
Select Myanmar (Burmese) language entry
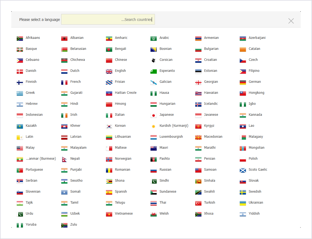(41, 158)
